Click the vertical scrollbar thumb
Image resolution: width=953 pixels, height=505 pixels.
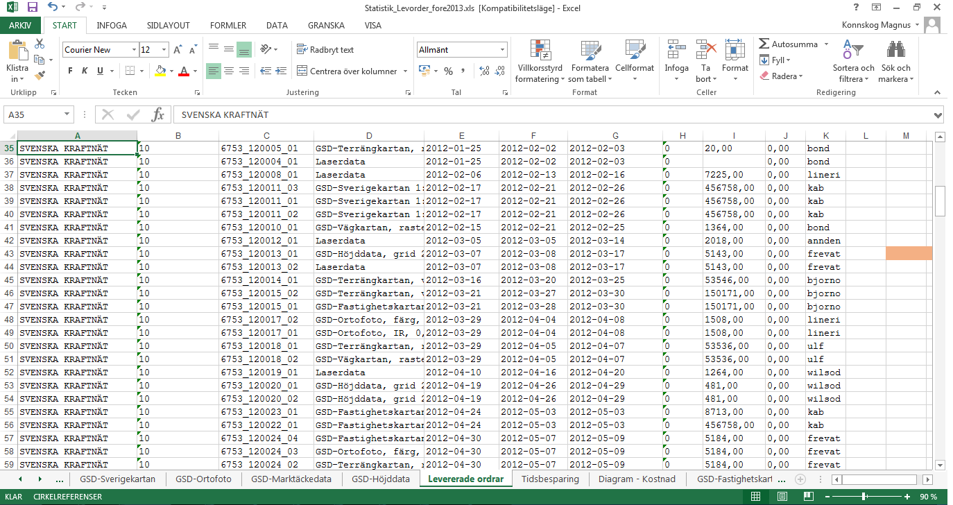pos(940,201)
